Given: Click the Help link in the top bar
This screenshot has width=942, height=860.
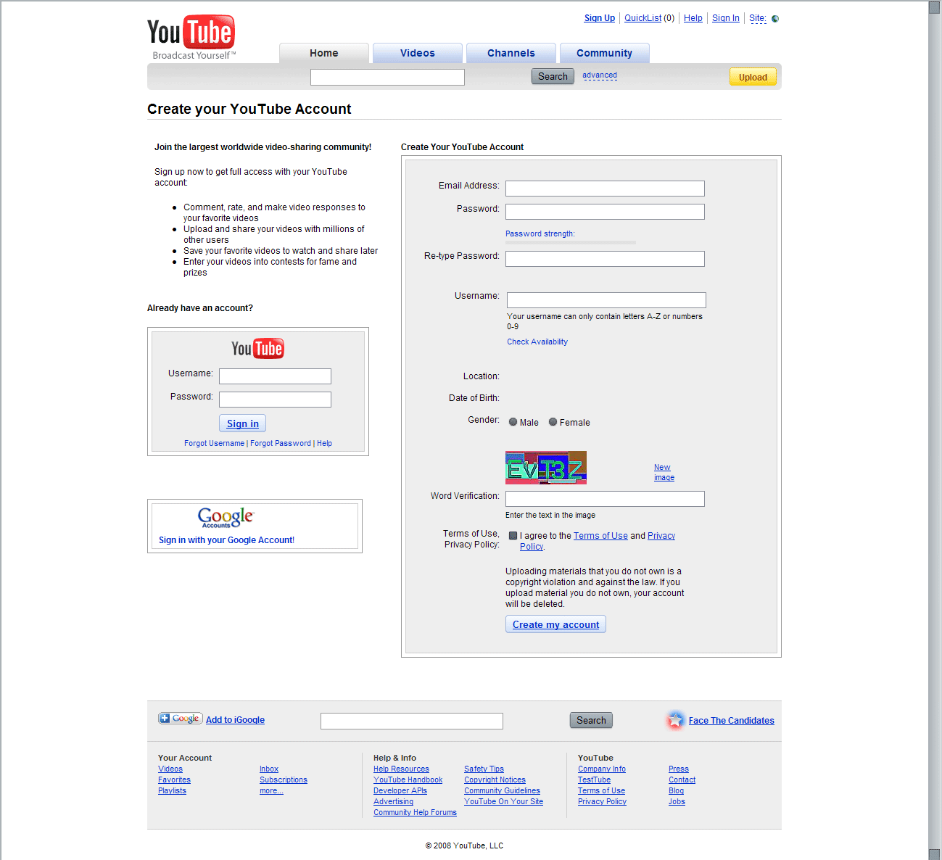Looking at the screenshot, I should point(693,18).
